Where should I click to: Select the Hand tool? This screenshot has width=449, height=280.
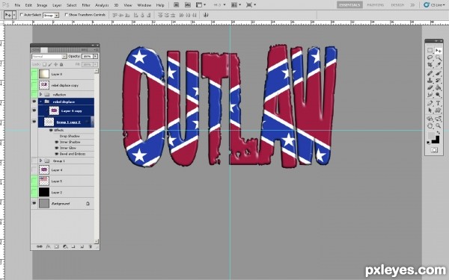[430, 125]
